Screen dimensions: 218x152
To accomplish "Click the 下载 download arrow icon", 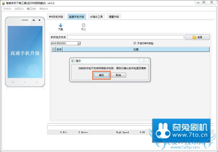I will coord(61,25).
